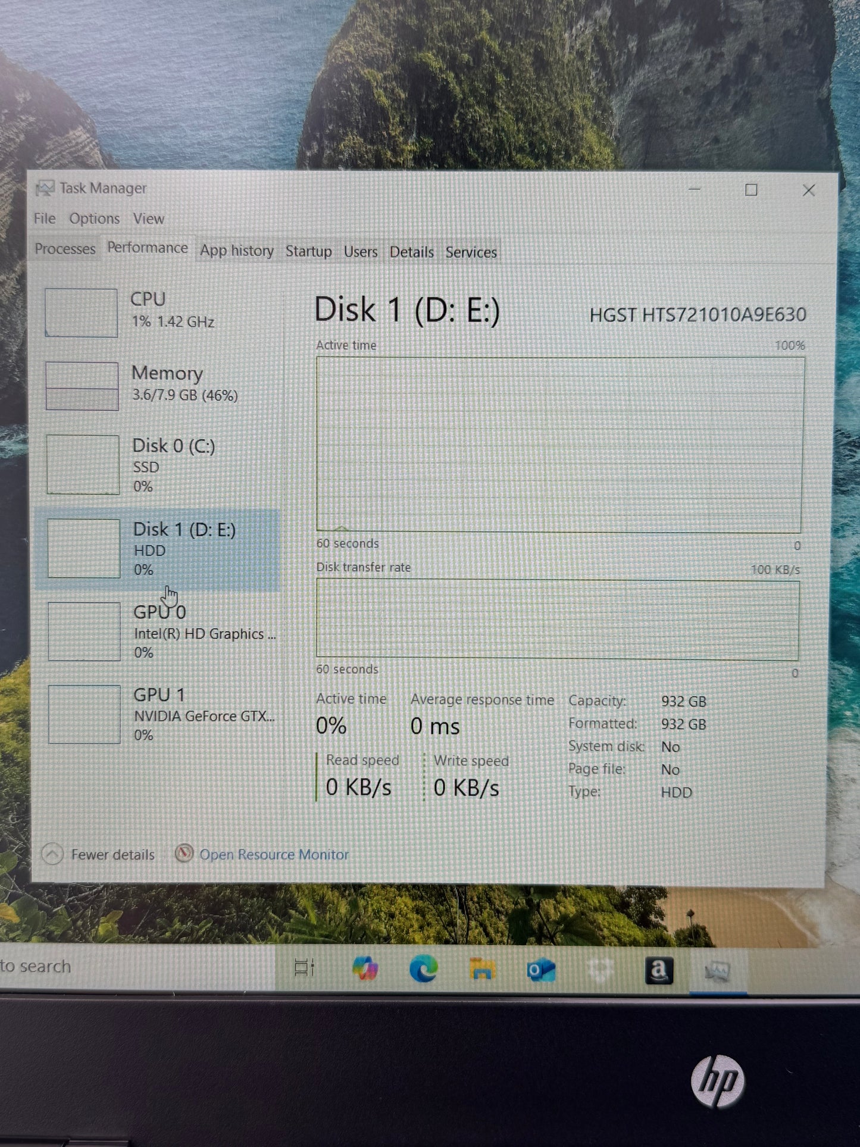Switch to the Processes tab

pos(65,249)
